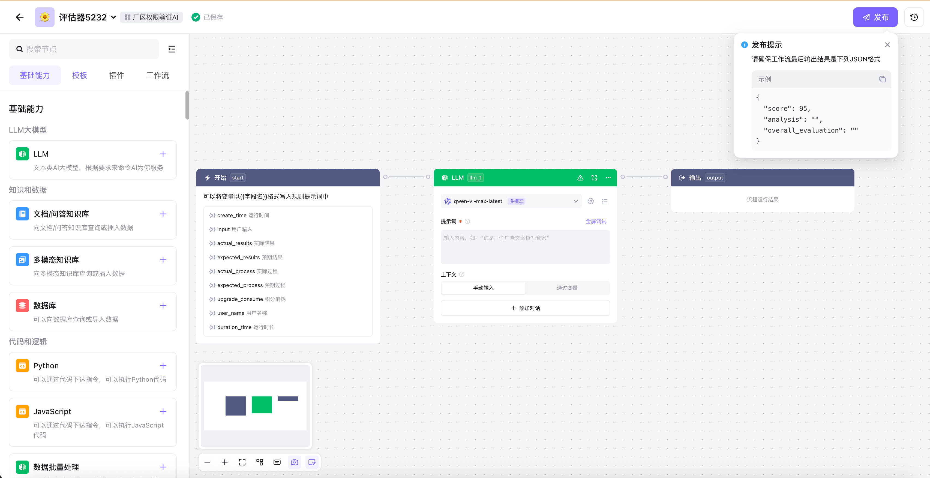Viewport: 930px width, 478px height.
Task: Open version history clock icon
Action: click(x=914, y=17)
